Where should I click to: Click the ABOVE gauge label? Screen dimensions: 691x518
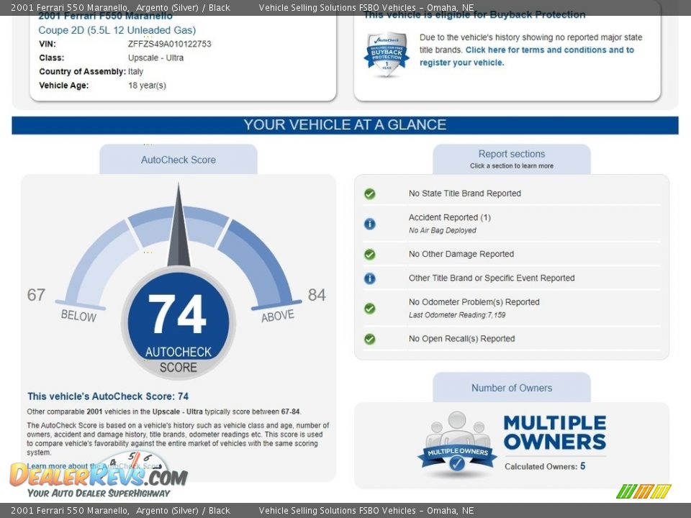[278, 315]
